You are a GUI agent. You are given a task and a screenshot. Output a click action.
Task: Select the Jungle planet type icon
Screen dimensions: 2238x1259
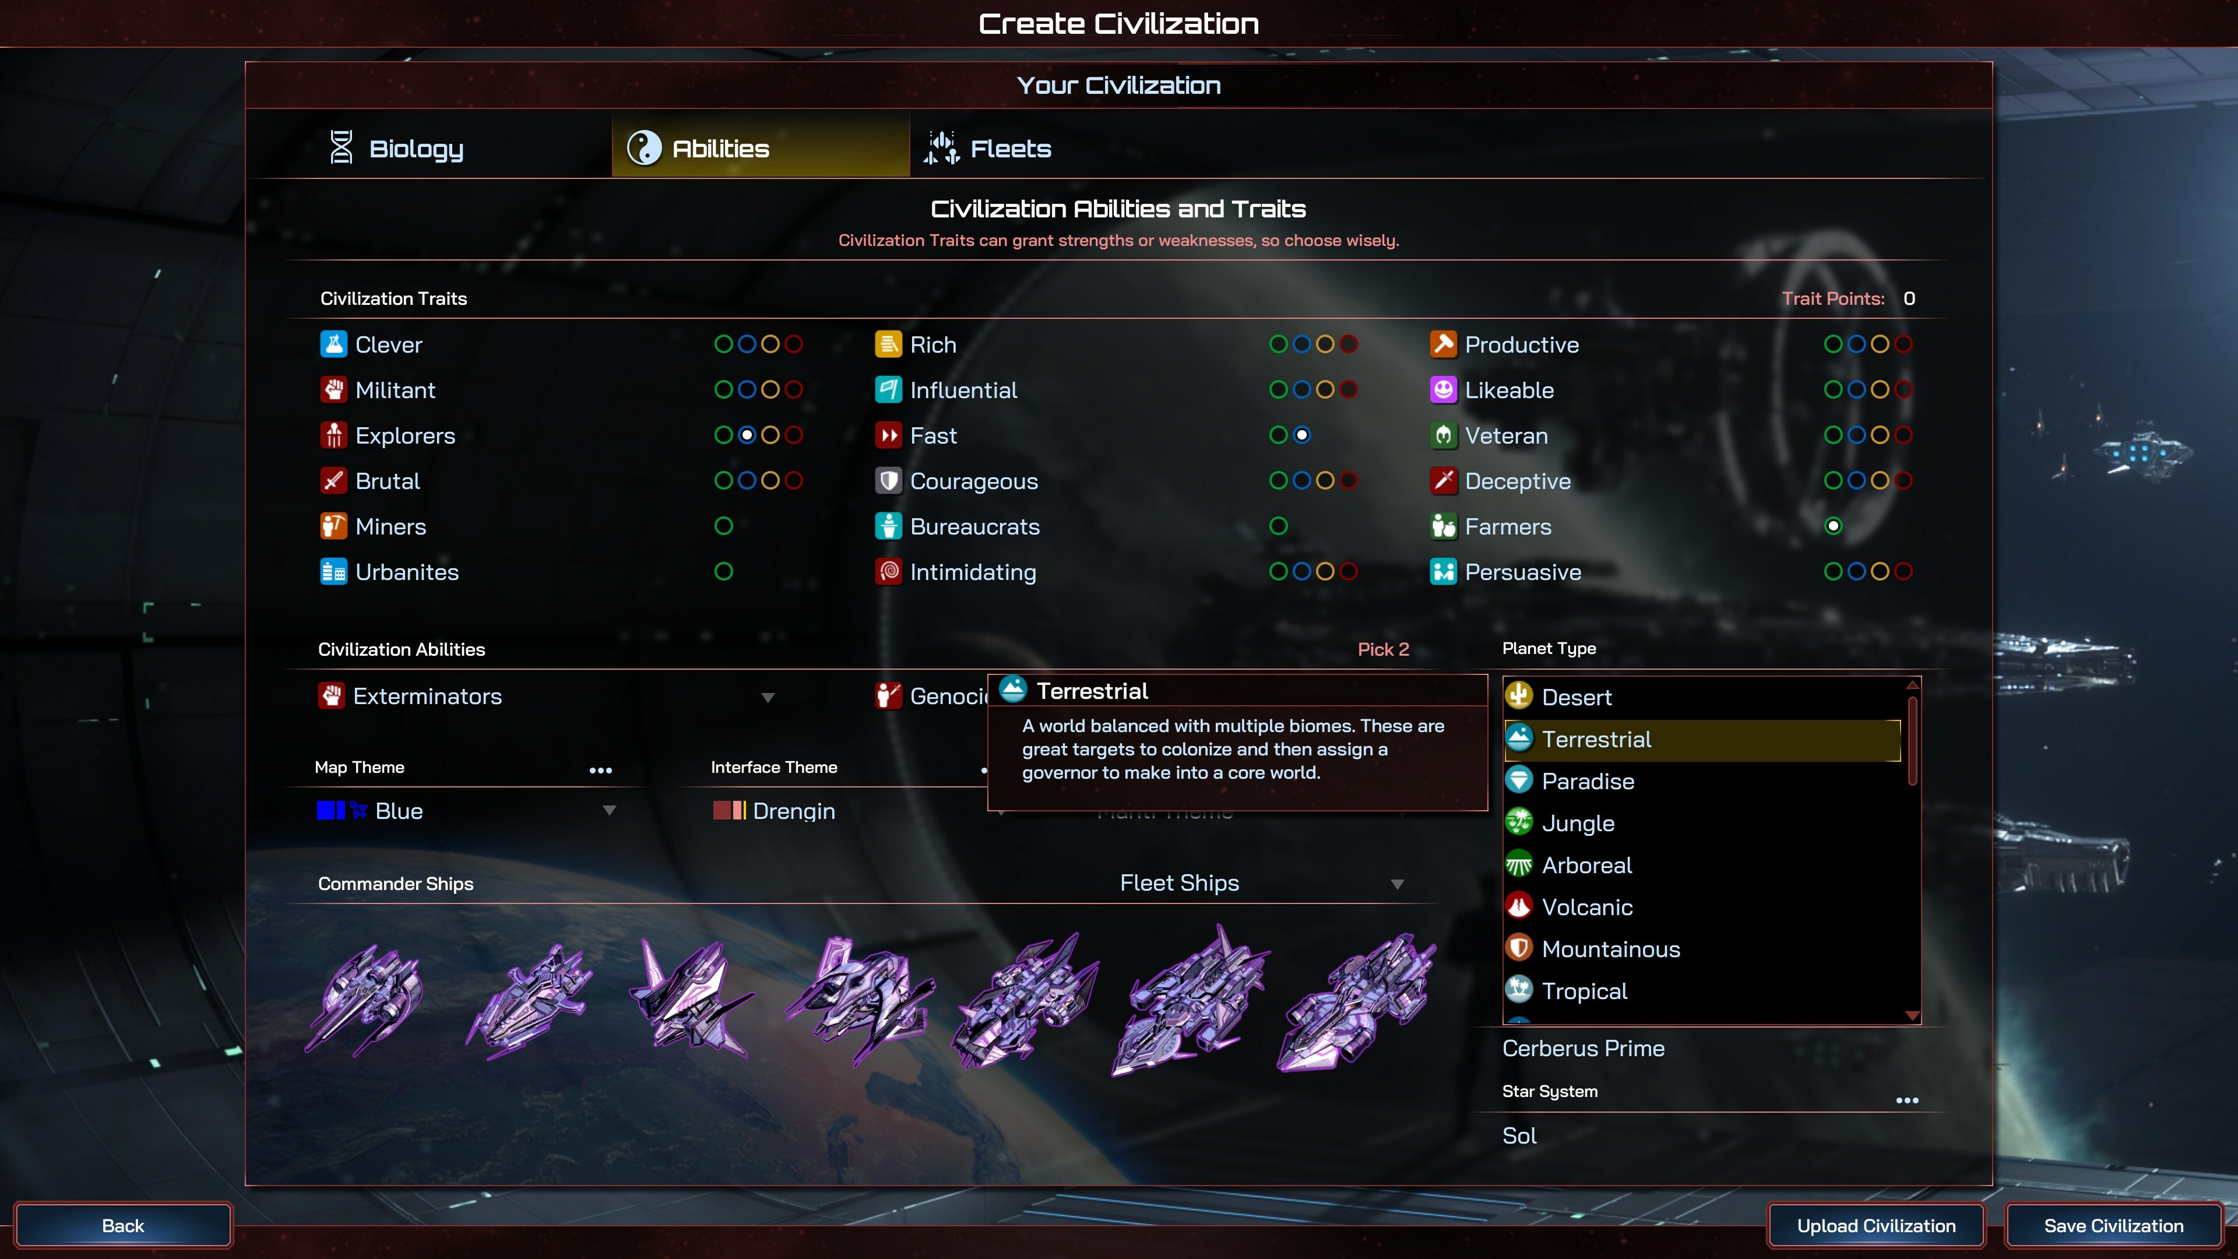tap(1519, 822)
